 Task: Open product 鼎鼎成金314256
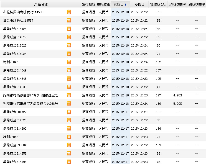tap(15, 153)
